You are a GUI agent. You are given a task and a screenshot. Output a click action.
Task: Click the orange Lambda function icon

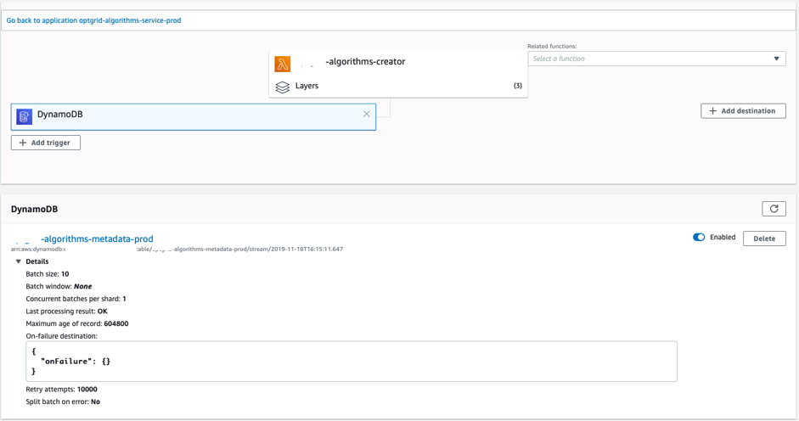click(283, 63)
